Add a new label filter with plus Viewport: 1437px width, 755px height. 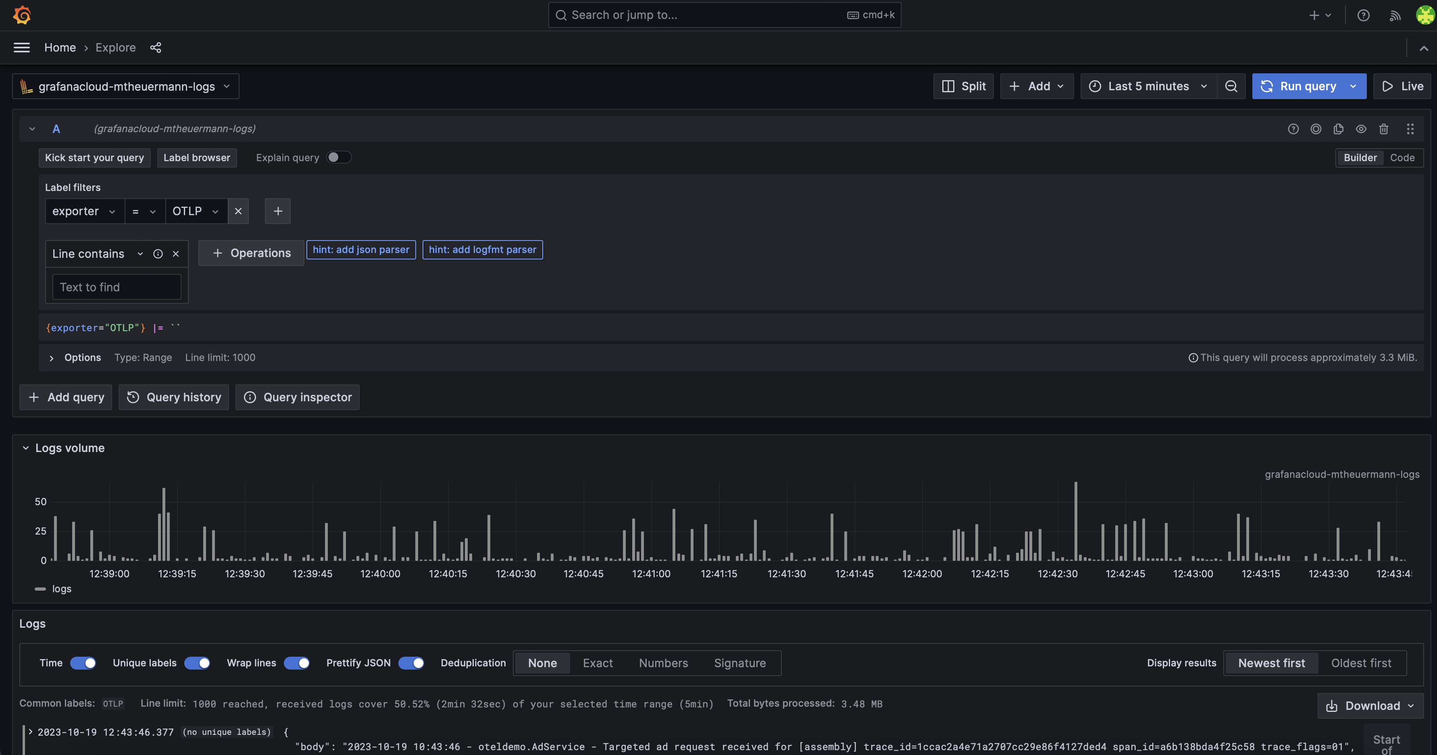(x=278, y=211)
